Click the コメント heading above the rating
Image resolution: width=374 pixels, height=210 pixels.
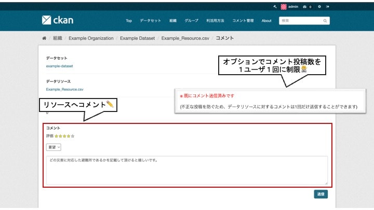click(53, 128)
